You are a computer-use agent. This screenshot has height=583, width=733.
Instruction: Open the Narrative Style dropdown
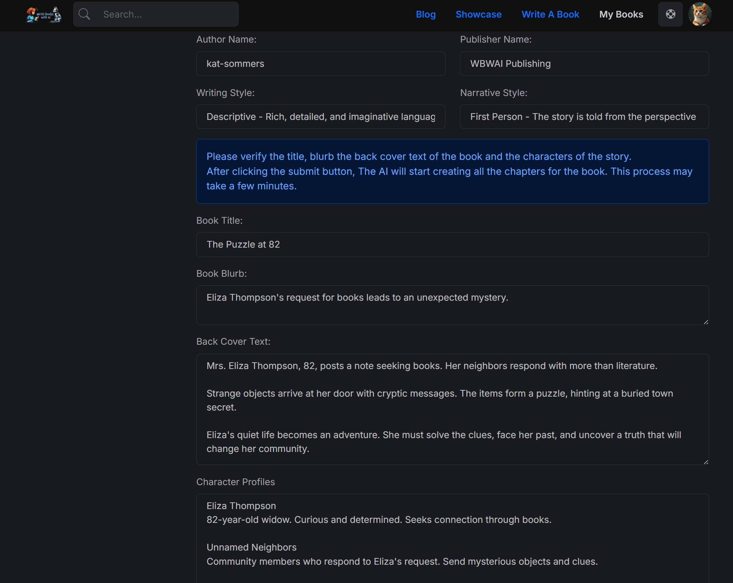tap(584, 117)
